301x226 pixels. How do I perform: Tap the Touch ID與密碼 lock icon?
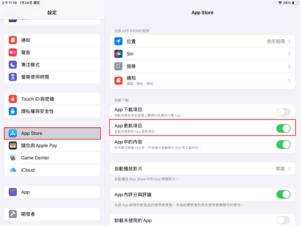click(13, 99)
